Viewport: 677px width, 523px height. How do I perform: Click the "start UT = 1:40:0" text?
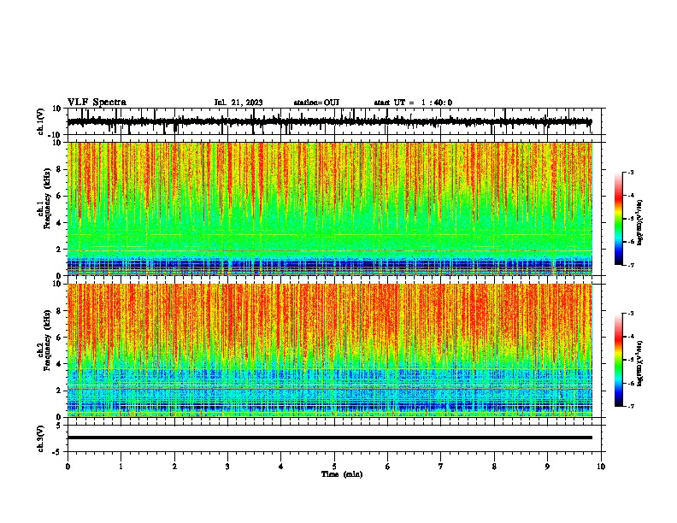click(x=413, y=103)
